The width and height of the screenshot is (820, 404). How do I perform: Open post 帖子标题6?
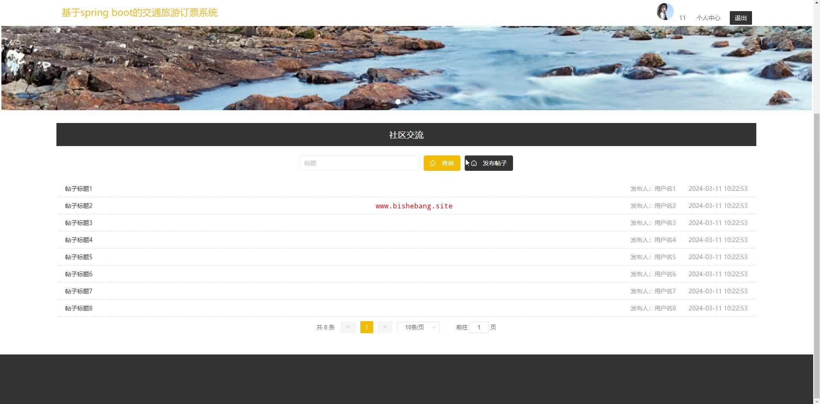pos(79,274)
